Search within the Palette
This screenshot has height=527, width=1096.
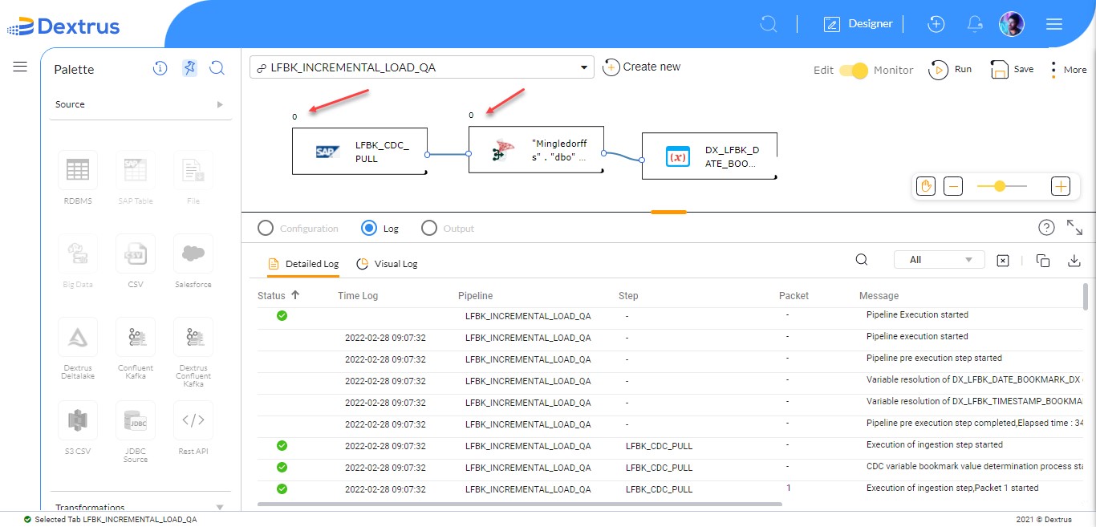[x=217, y=68]
